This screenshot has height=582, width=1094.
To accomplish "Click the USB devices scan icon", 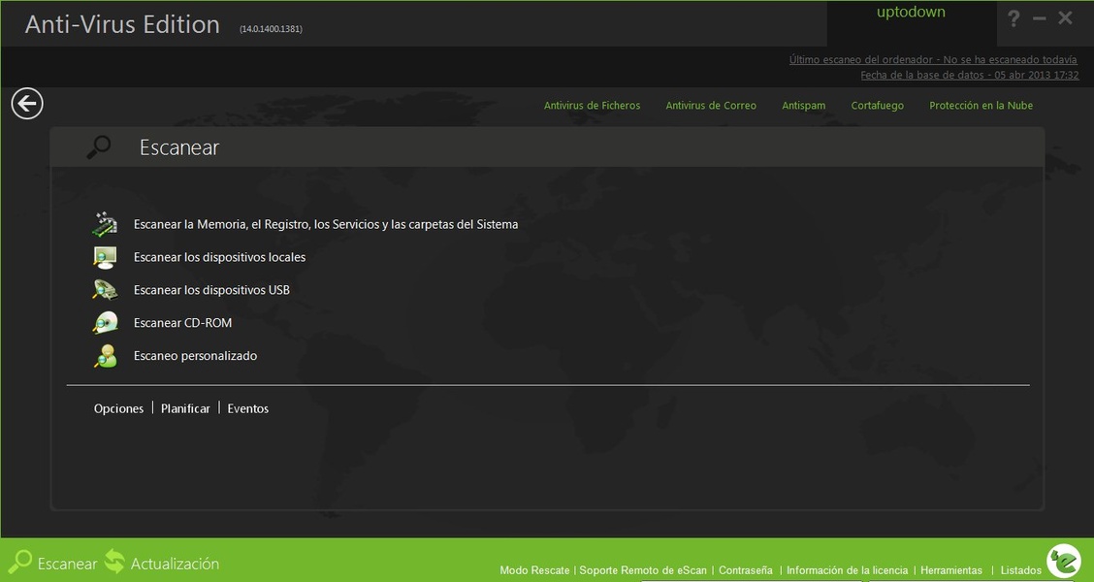I will pos(105,290).
